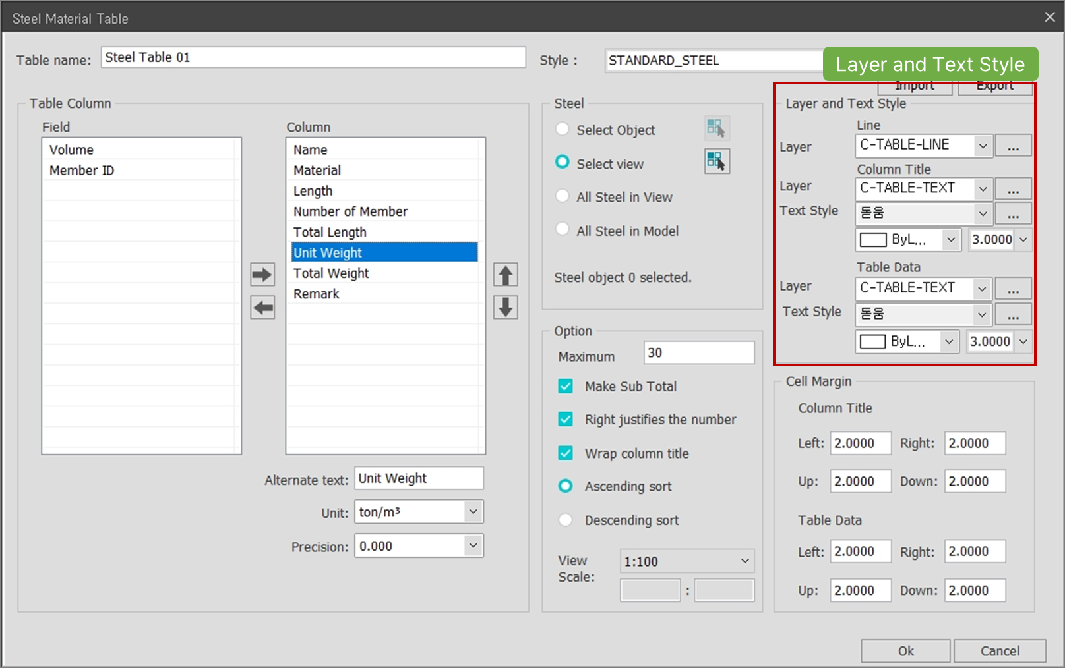1065x668 pixels.
Task: Browse Table Data text style ellipsis button
Action: (1014, 314)
